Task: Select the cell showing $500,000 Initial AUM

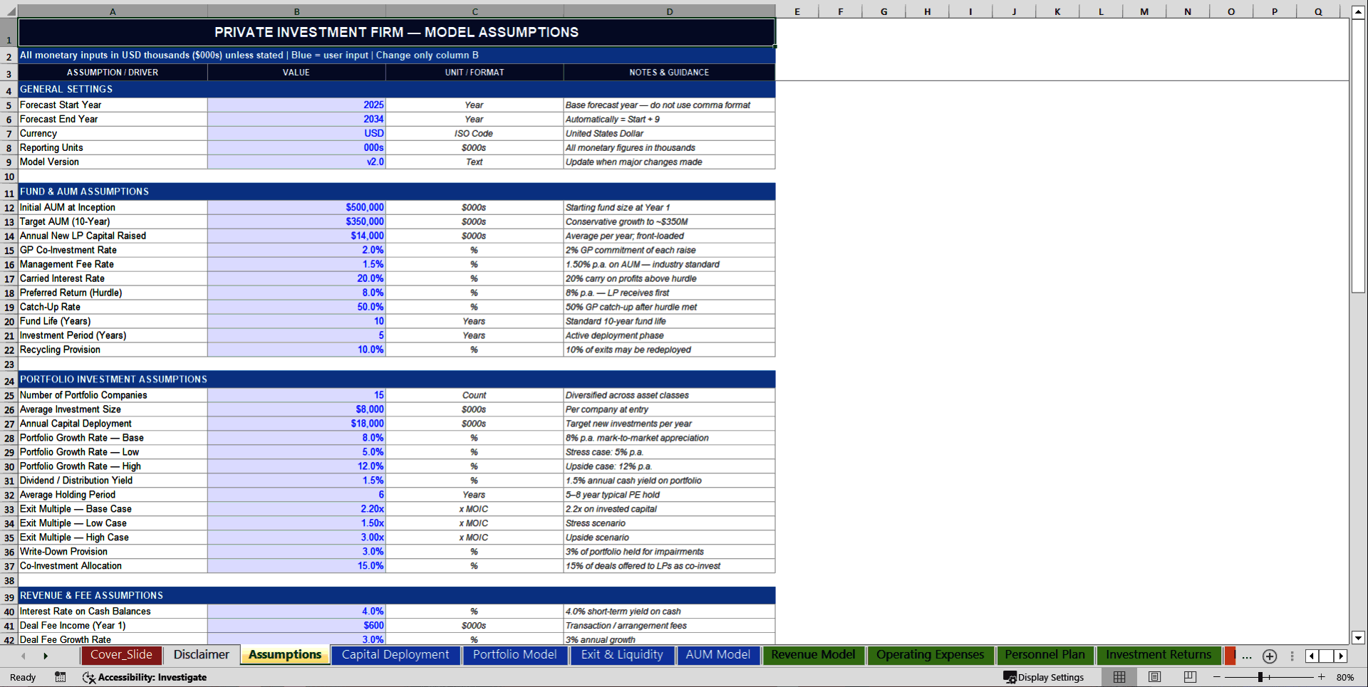Action: coord(296,207)
